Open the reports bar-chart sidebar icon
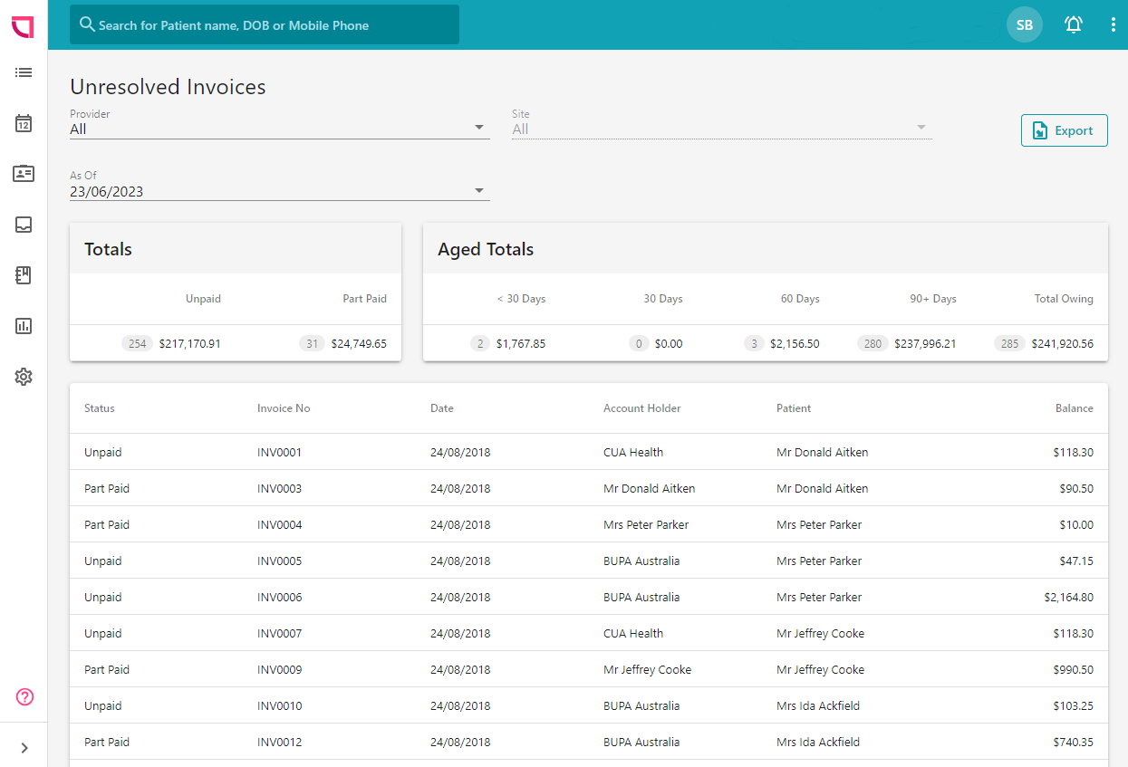The height and width of the screenshot is (767, 1128). tap(24, 326)
